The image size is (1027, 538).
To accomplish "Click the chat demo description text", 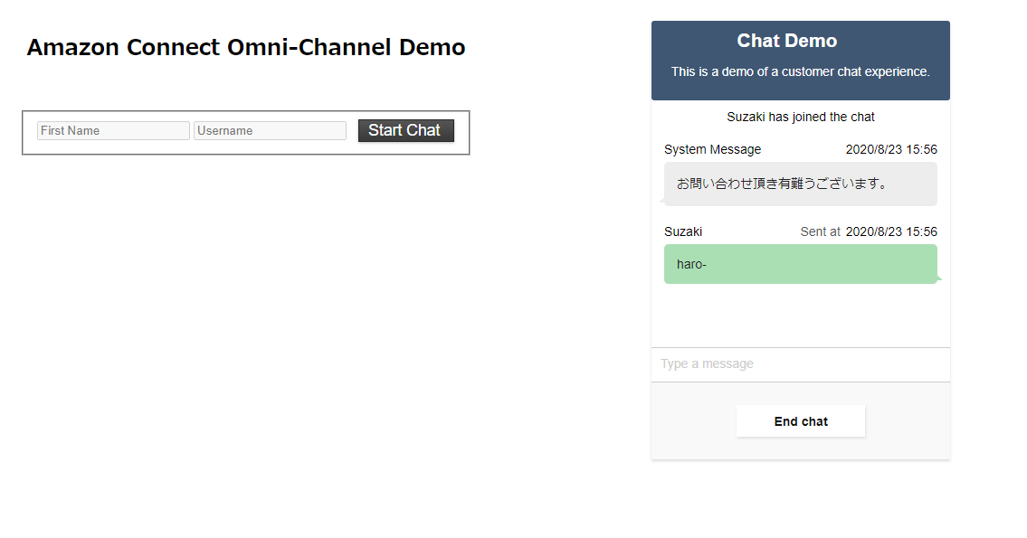I will click(800, 71).
